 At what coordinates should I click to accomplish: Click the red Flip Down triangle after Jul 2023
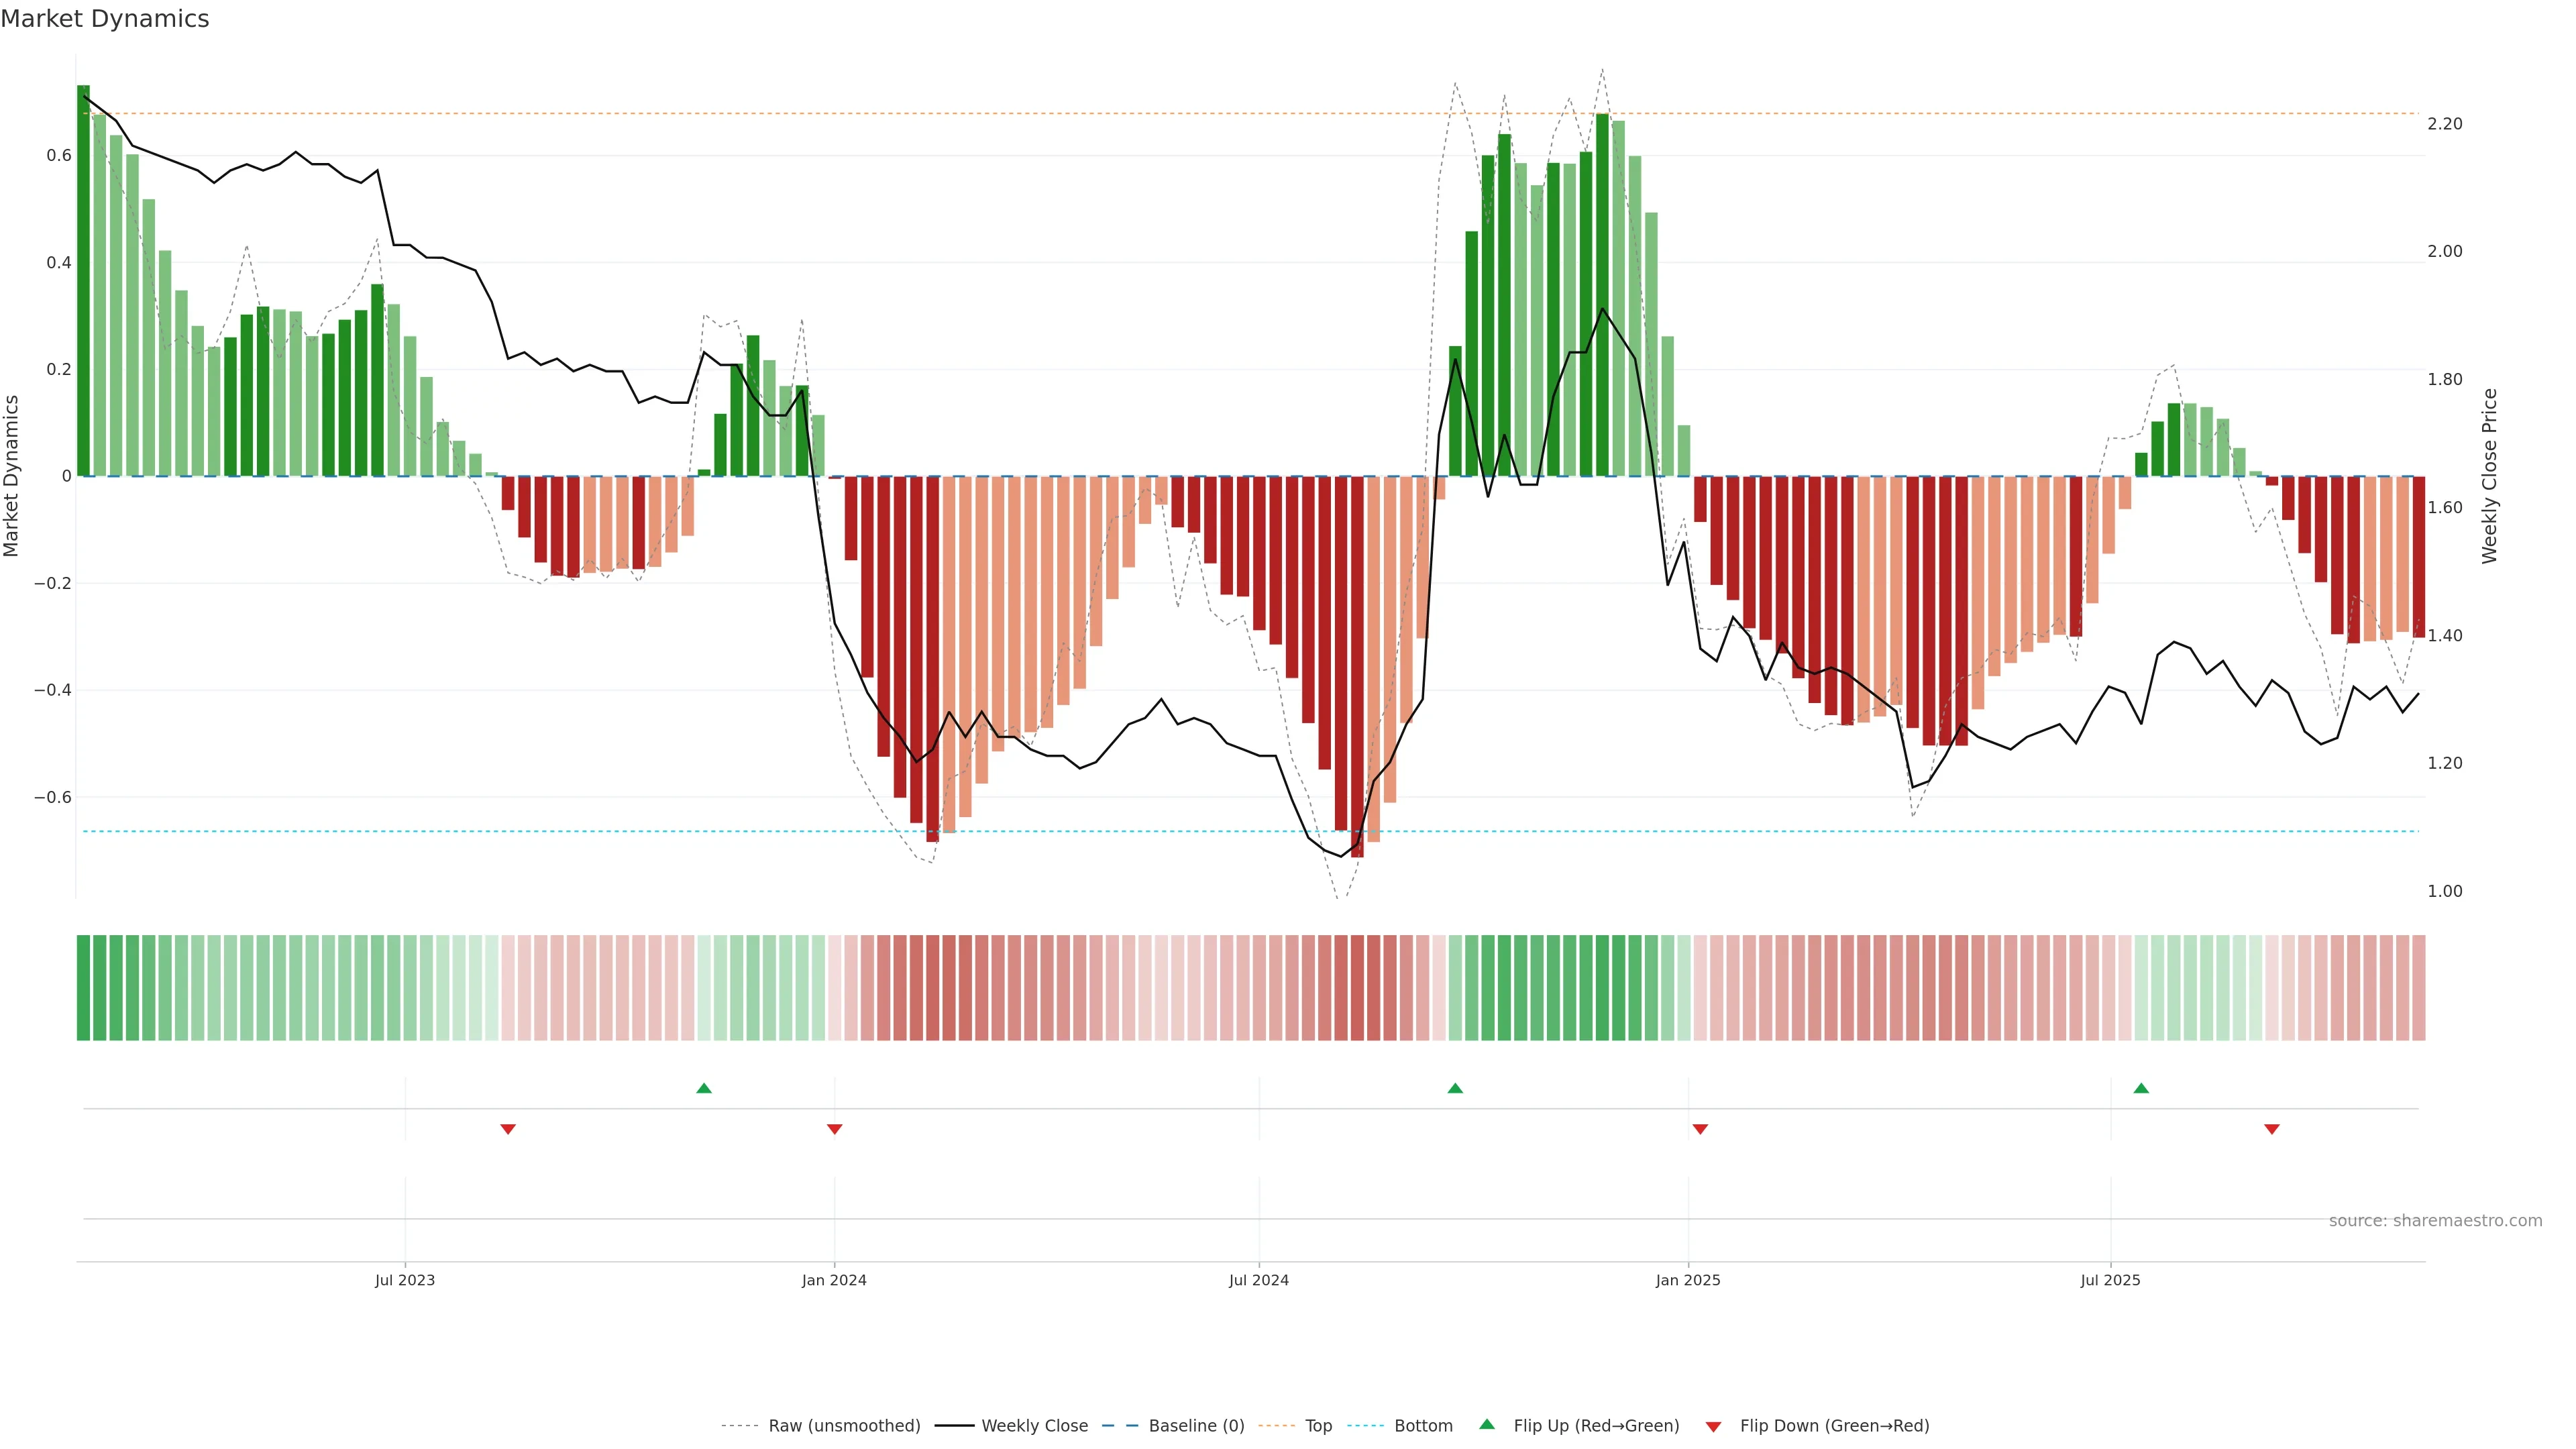click(508, 1129)
